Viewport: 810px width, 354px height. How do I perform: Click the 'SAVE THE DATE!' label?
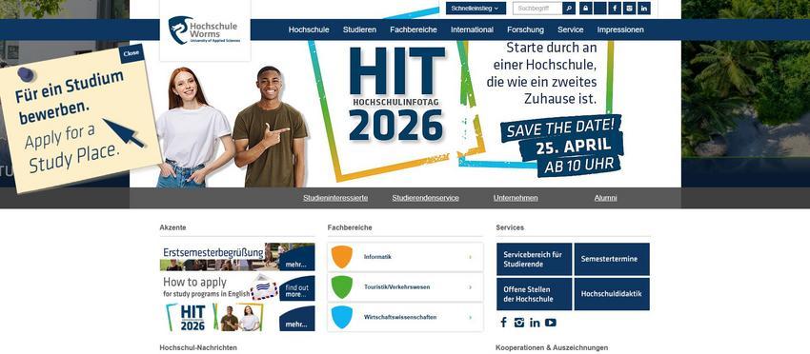coord(560,128)
